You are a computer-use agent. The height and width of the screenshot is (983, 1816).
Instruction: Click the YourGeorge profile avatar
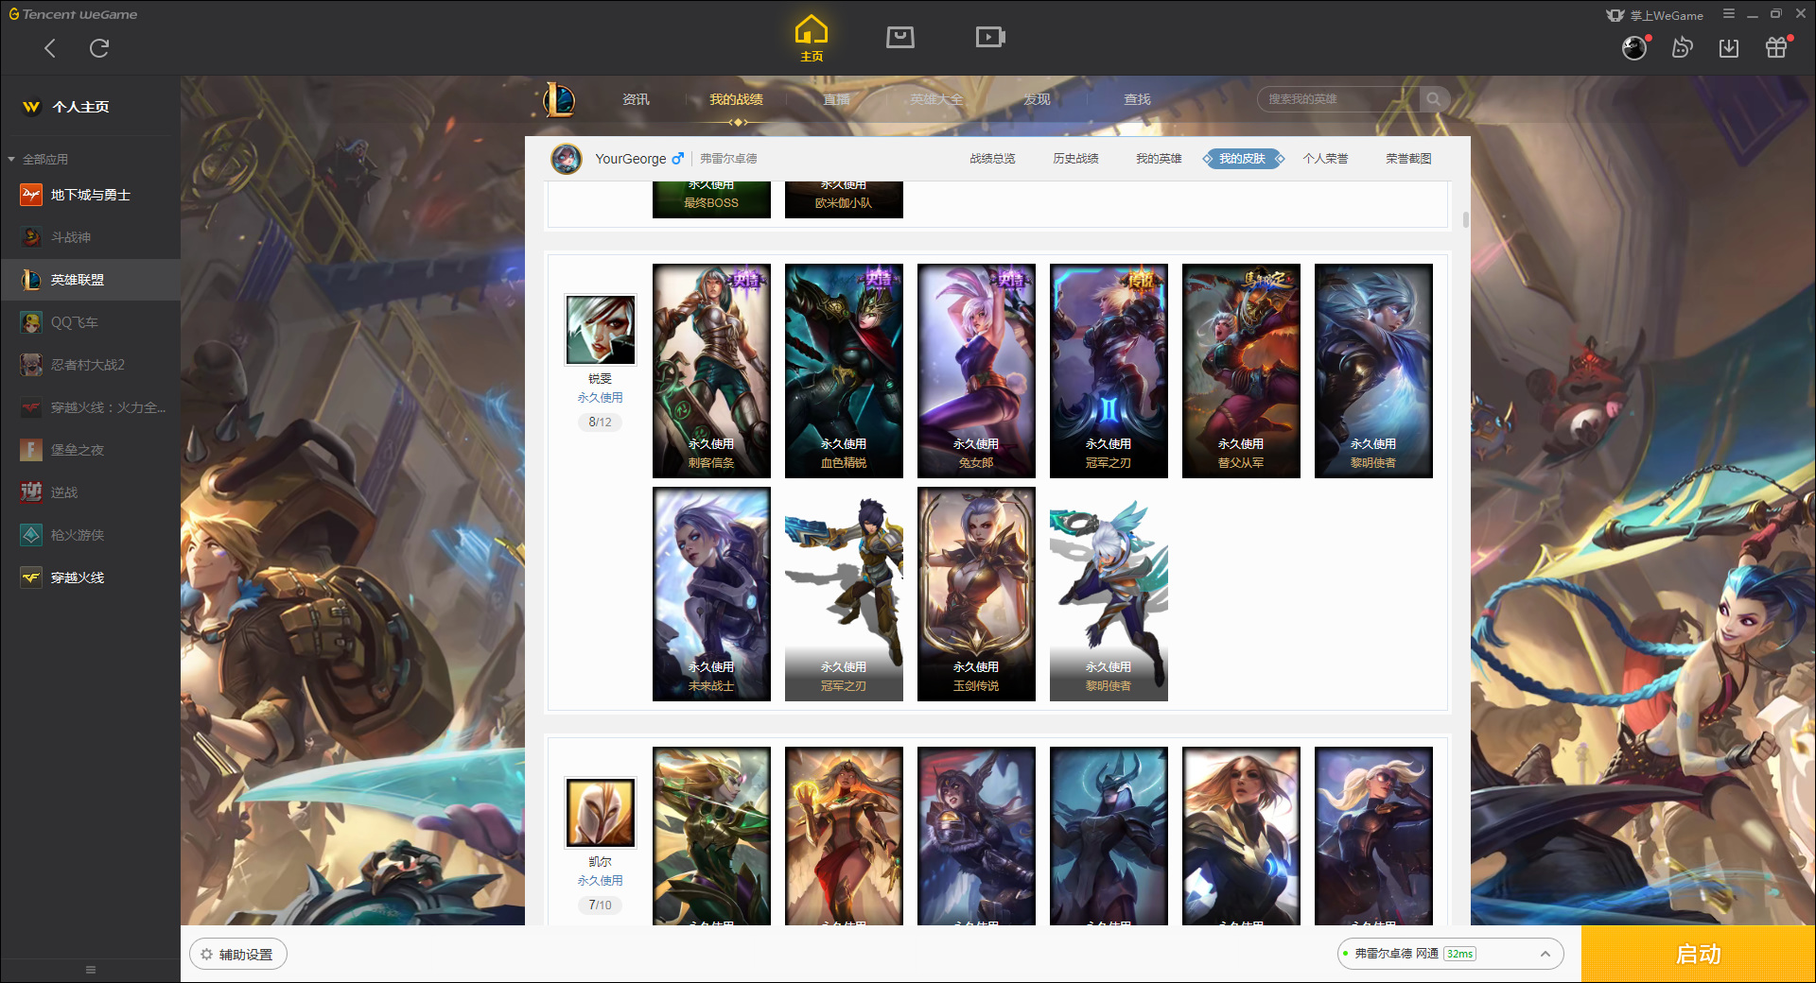coord(567,159)
